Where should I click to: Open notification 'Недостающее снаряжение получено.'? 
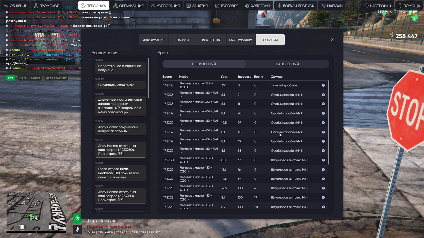[121, 68]
